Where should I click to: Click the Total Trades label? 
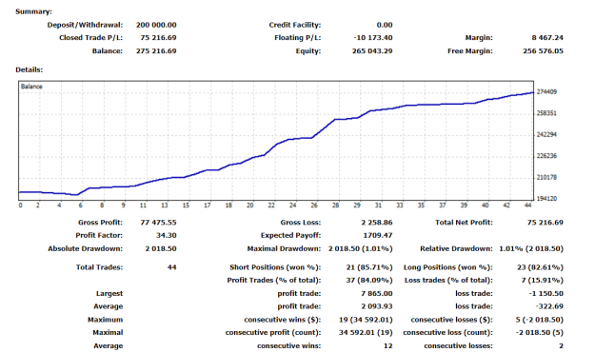pos(99,267)
